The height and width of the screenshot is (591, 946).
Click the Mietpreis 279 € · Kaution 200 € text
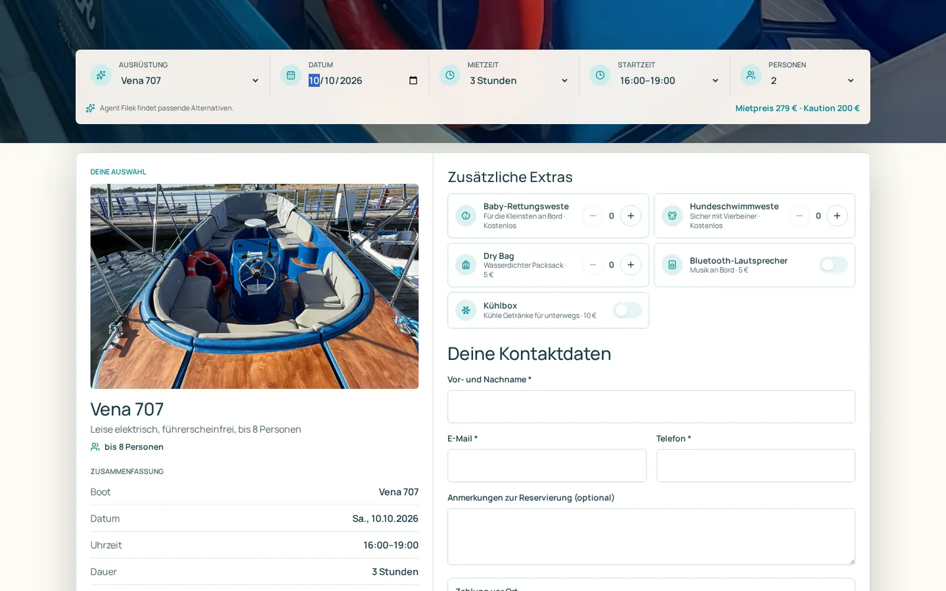tap(798, 108)
